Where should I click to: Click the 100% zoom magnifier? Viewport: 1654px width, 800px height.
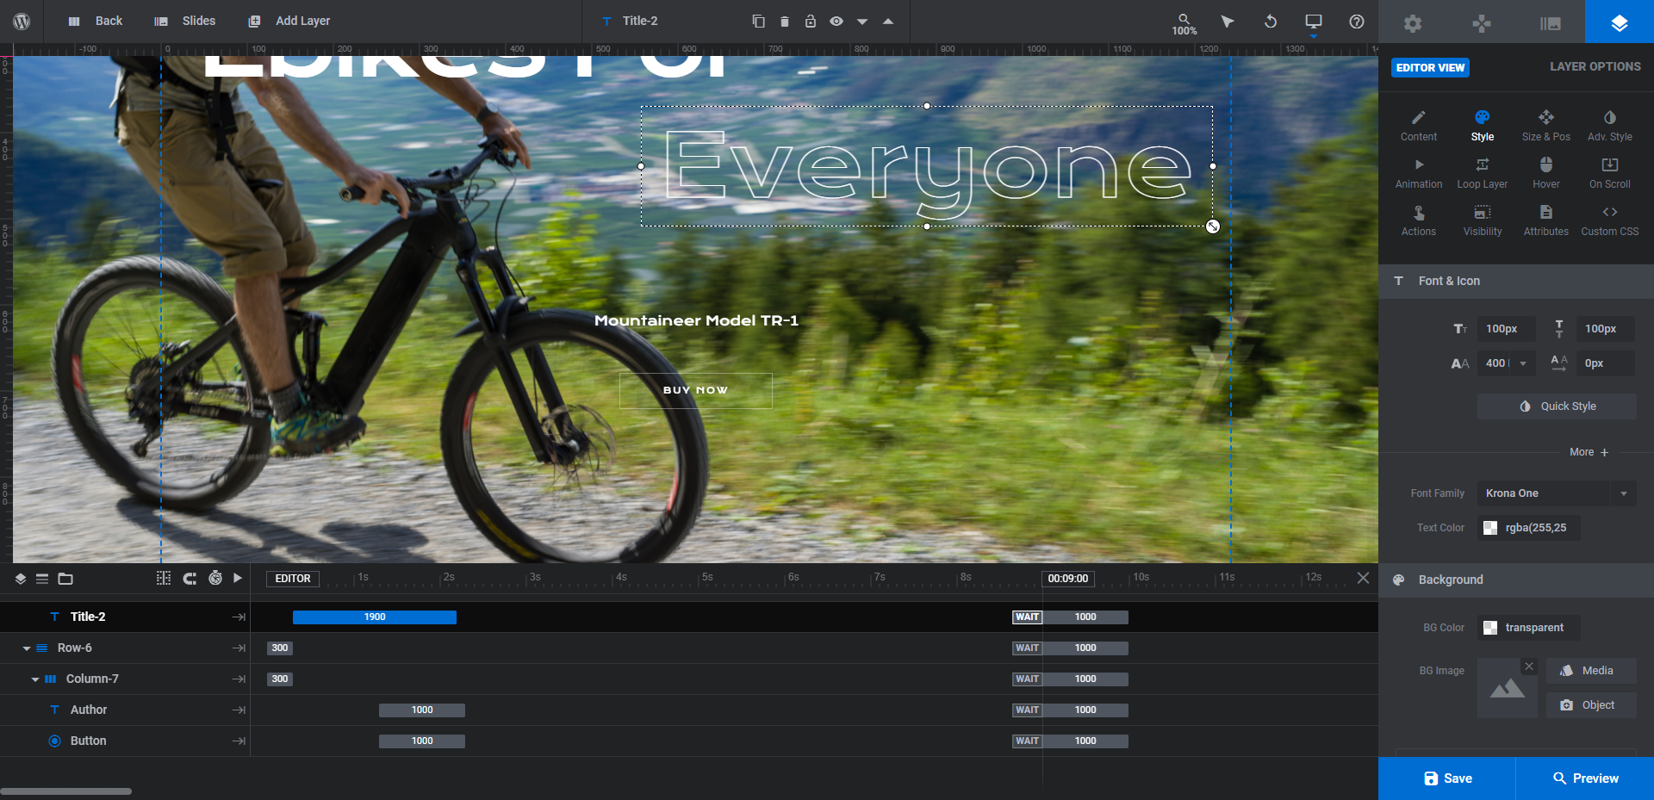click(x=1184, y=23)
